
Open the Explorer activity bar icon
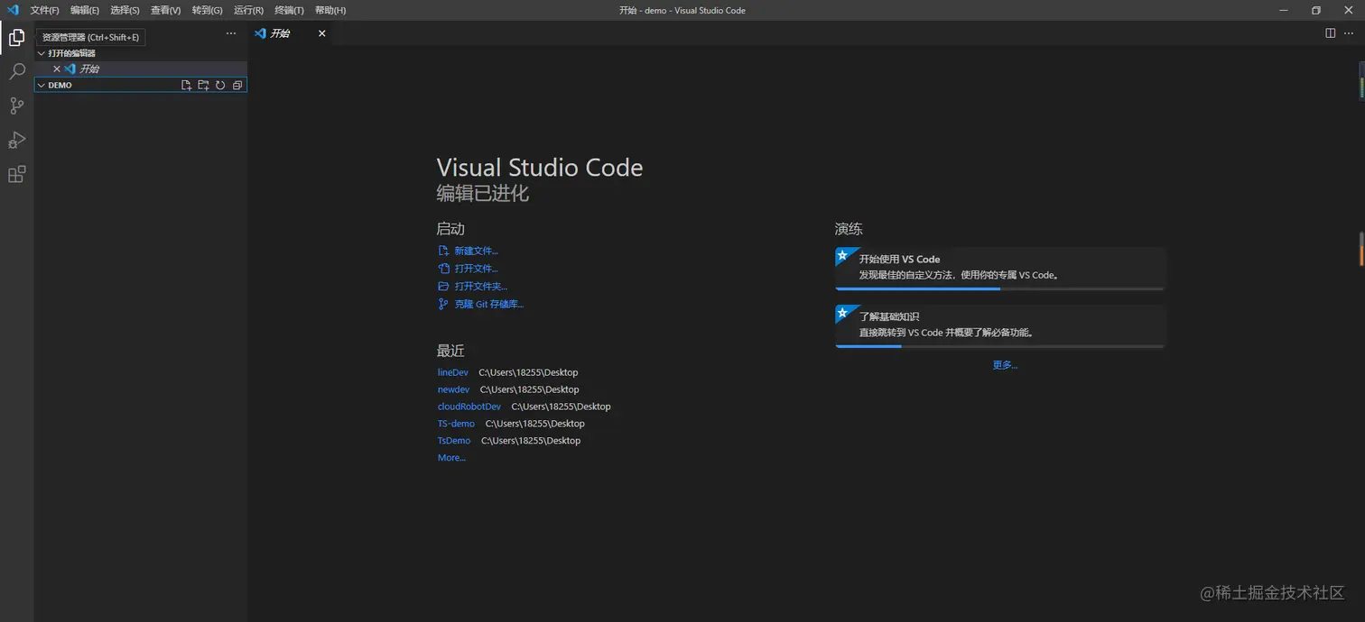click(x=16, y=38)
